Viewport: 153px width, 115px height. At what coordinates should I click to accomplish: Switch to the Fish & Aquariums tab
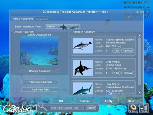click(x=23, y=19)
